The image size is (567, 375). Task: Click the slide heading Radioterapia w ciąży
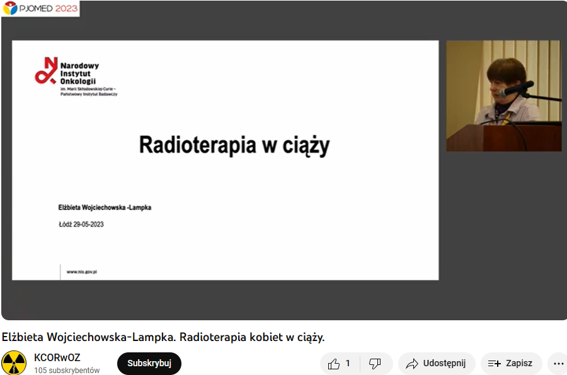point(234,145)
